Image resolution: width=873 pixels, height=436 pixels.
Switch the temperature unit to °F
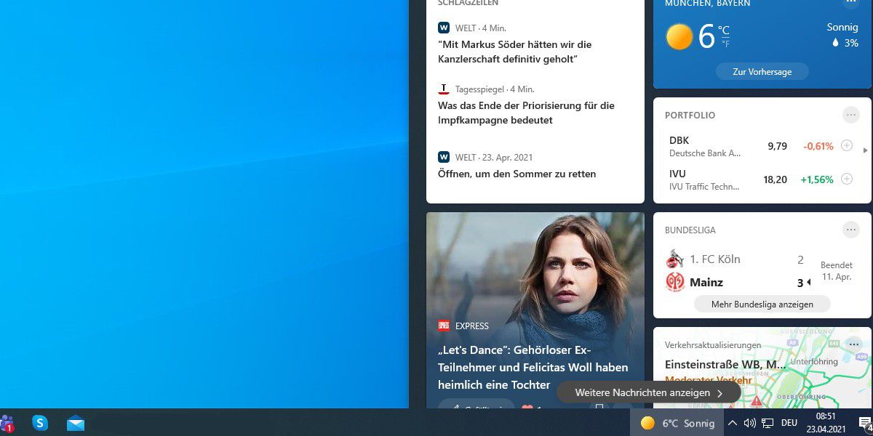[725, 44]
